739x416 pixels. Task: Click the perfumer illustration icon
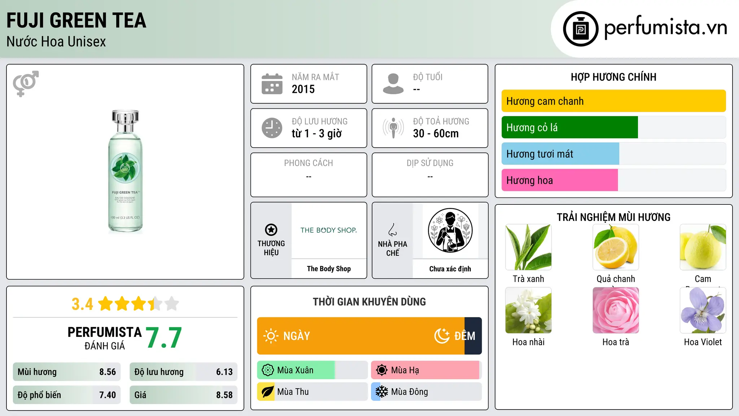[450, 230]
